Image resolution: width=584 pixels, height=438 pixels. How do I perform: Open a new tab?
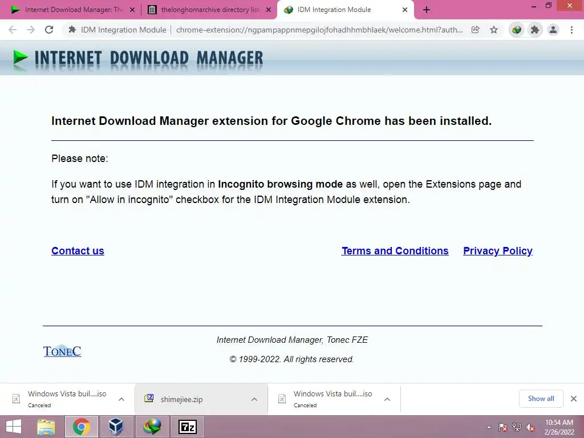click(x=427, y=10)
